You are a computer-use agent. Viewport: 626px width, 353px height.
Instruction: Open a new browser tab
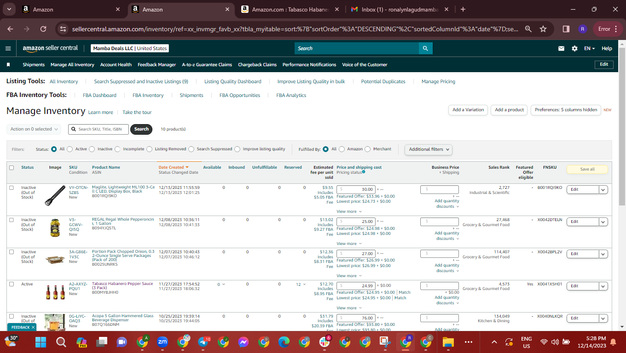pyautogui.click(x=463, y=9)
